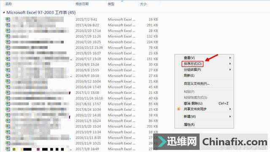This screenshot has height=152, width=270.
Task: Select Excel file icon dated 2016/9/6 15:24
Action: [8, 64]
